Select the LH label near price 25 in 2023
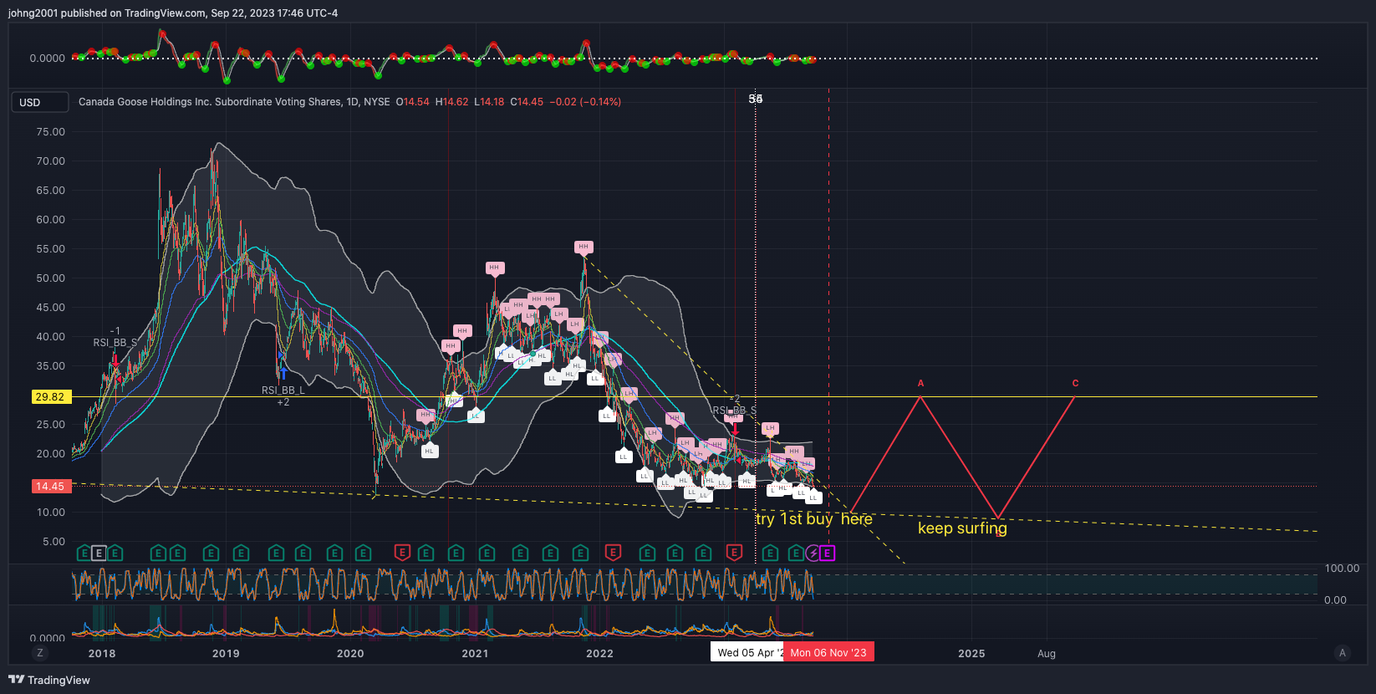This screenshot has width=1376, height=694. (x=770, y=429)
